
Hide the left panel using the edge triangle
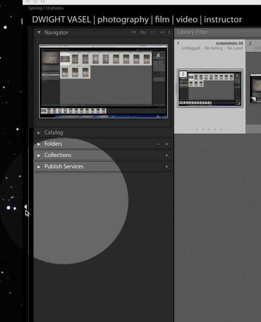[26, 207]
